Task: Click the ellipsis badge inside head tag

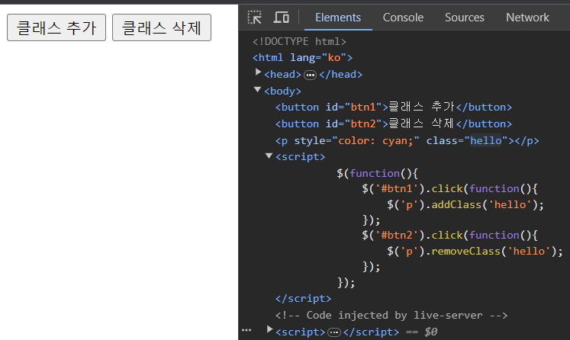Action: pyautogui.click(x=310, y=75)
